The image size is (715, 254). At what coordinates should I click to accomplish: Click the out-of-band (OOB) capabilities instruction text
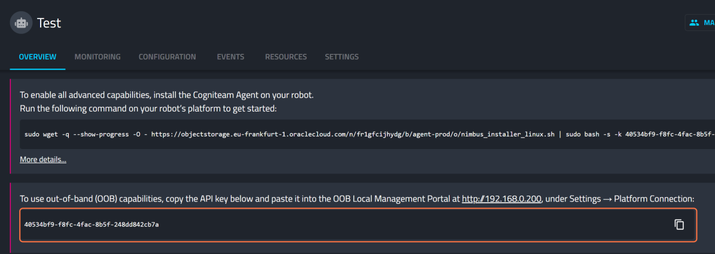click(239, 199)
